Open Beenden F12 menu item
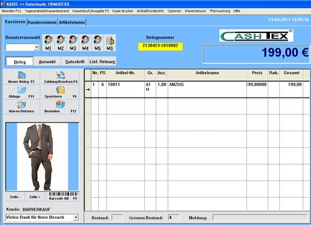This screenshot has height=225, width=311. 11,11
